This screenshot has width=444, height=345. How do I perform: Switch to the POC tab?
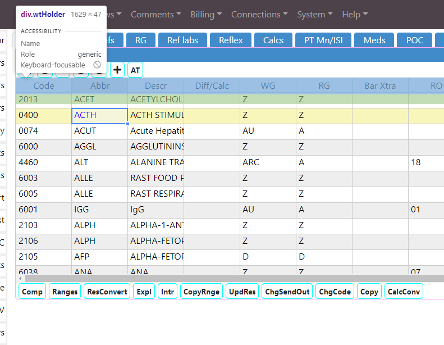click(415, 40)
